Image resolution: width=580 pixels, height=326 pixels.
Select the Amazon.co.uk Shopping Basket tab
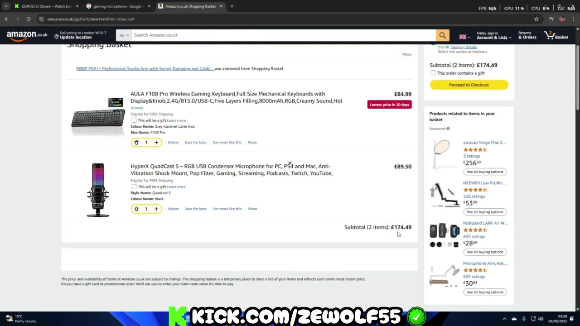190,6
